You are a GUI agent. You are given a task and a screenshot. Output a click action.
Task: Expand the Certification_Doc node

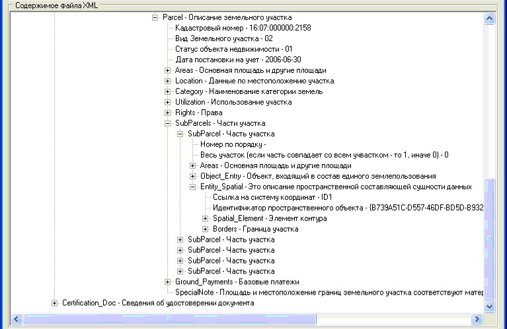pos(55,303)
